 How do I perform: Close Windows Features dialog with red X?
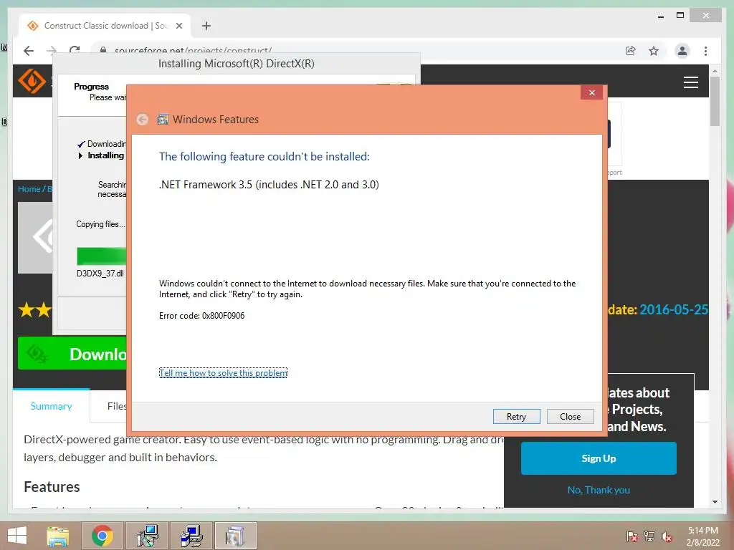pos(591,92)
